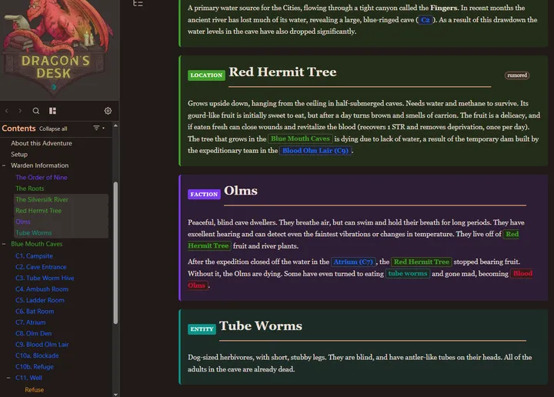Screen dimensions: 554x397
Task: Click the LOCATION badge
Action: pos(206,75)
